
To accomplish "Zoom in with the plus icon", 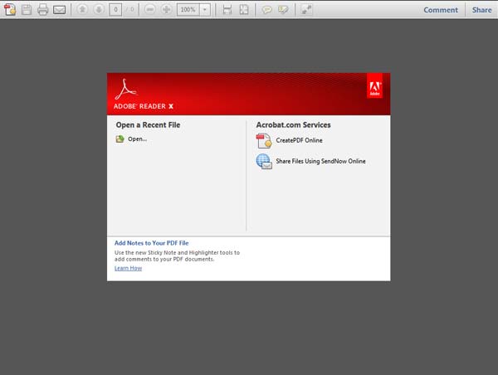I will point(167,9).
